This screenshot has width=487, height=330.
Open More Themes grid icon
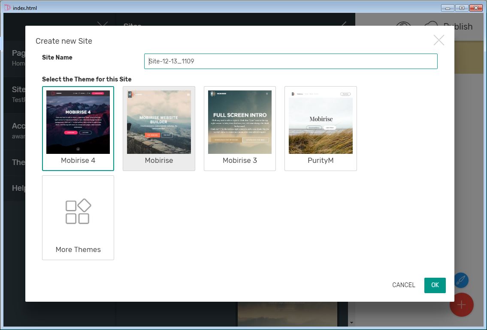(x=78, y=211)
